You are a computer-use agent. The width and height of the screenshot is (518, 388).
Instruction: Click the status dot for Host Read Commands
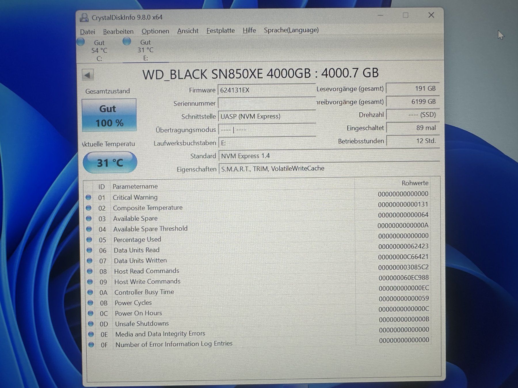coord(90,271)
